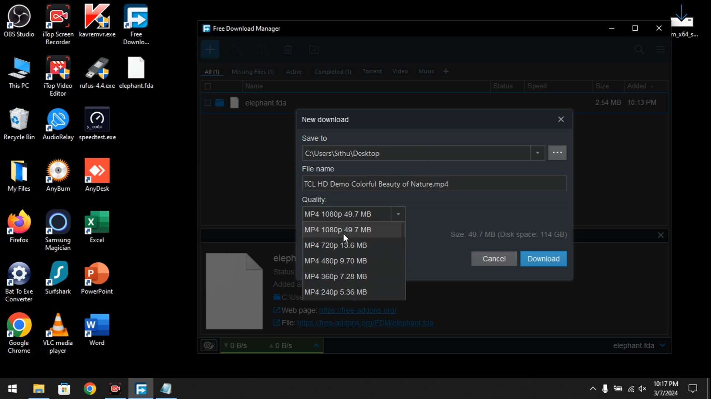
Task: Click the quality list scrollbar
Action: pyautogui.click(x=403, y=236)
